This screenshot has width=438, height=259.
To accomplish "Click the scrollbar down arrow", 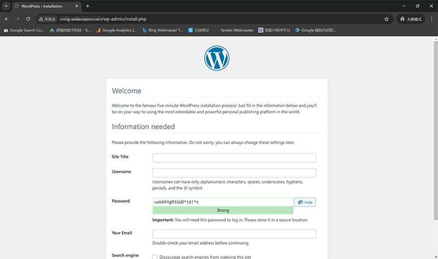I will click(x=436, y=257).
